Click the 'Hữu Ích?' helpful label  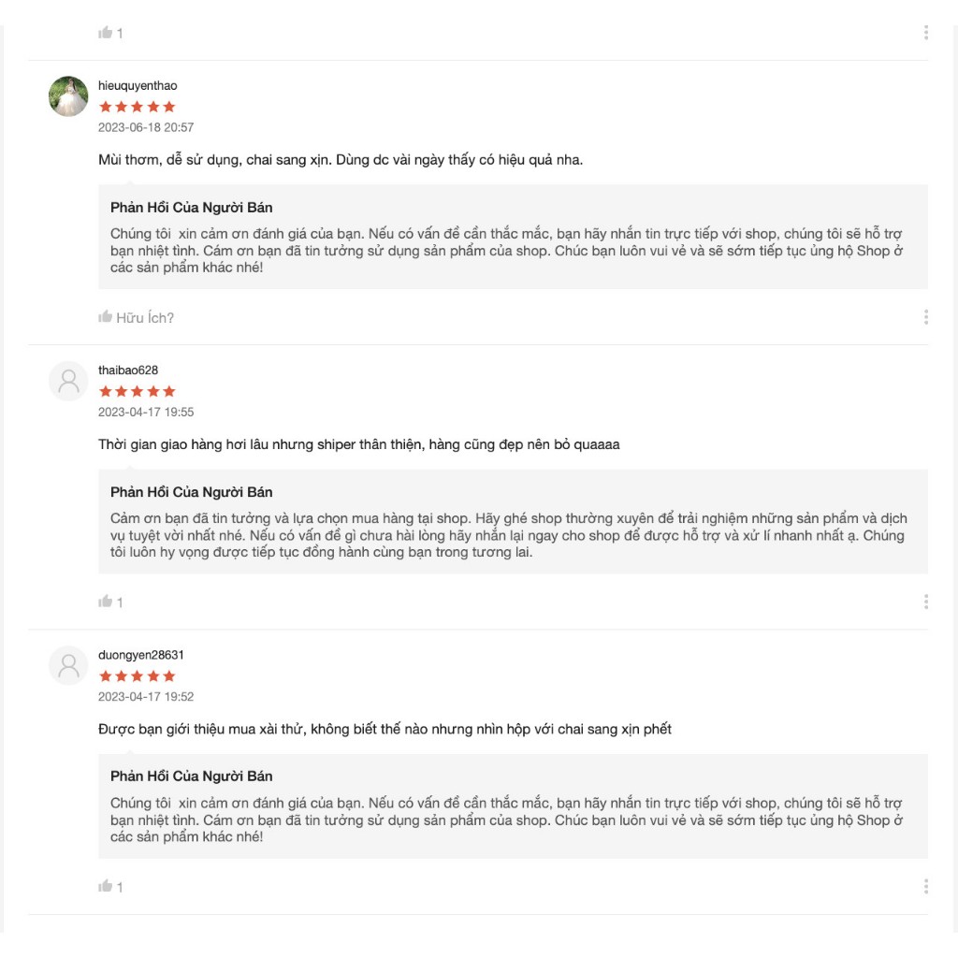pos(145,318)
